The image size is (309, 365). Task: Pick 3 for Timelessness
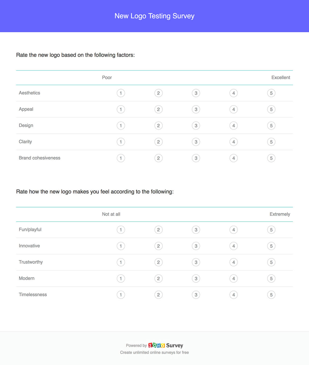pos(196,295)
